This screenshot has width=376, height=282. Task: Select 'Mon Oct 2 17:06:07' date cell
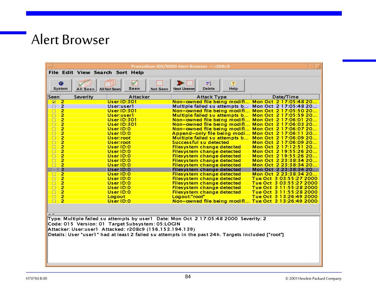point(285,129)
